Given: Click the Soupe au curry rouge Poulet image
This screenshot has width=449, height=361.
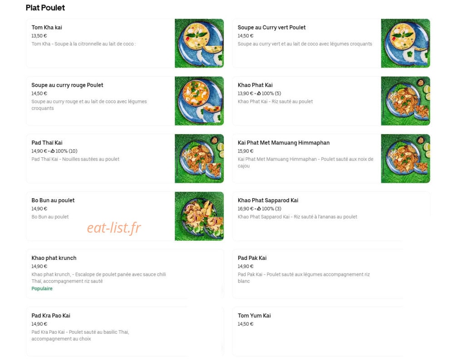Looking at the screenshot, I should pyautogui.click(x=199, y=101).
